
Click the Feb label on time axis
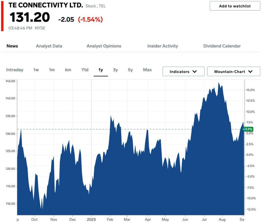[x=110, y=219]
